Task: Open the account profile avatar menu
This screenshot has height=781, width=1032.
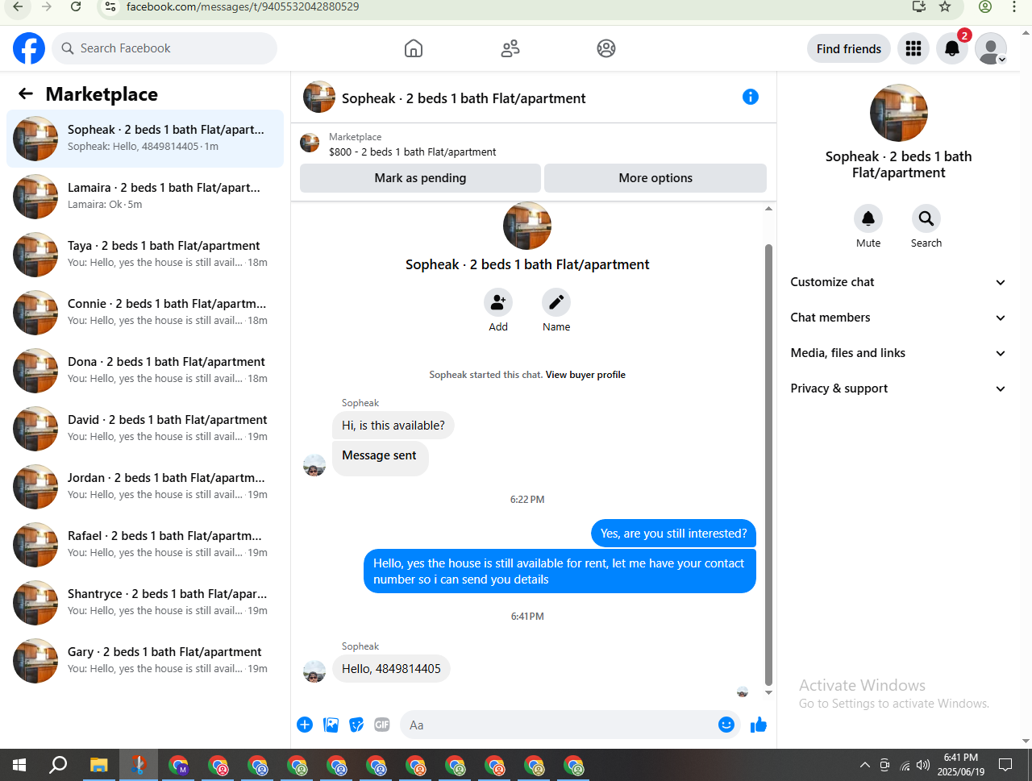Action: click(x=991, y=48)
